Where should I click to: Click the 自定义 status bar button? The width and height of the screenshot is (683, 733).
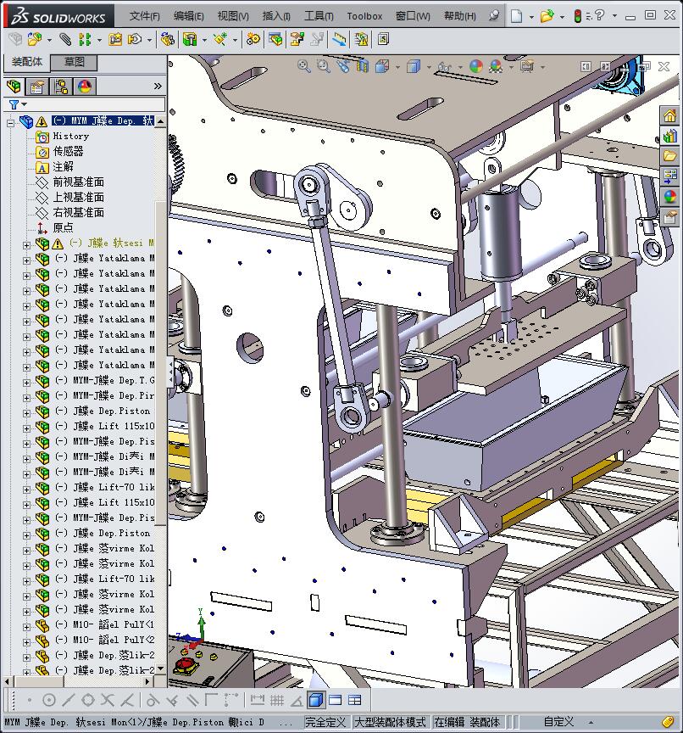(558, 722)
